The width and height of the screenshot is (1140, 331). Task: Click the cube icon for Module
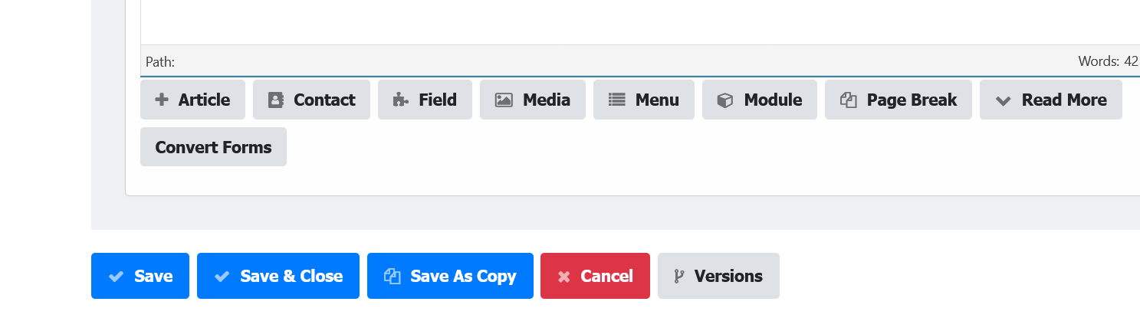click(x=725, y=100)
